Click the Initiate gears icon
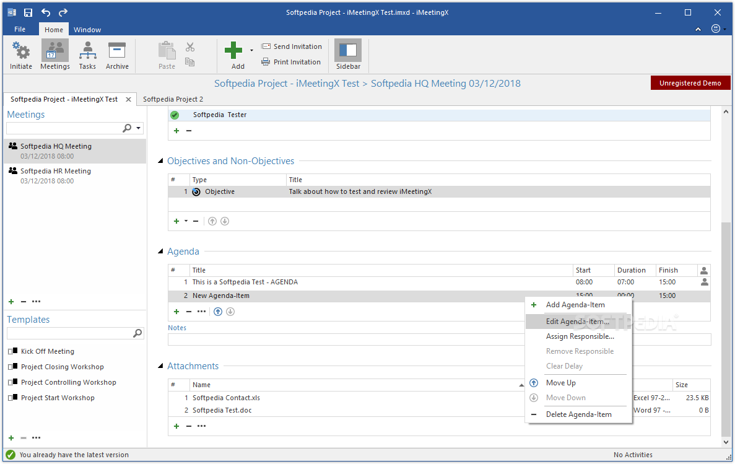Viewport: 735px width, 464px height. 21,51
